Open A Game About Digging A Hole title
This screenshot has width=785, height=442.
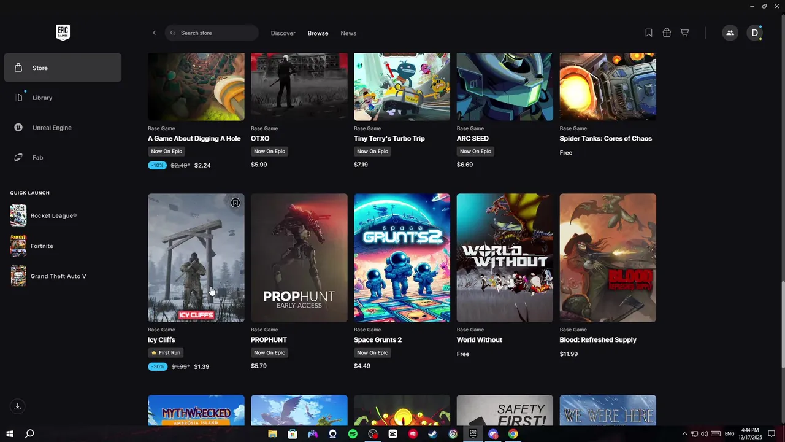(x=194, y=139)
